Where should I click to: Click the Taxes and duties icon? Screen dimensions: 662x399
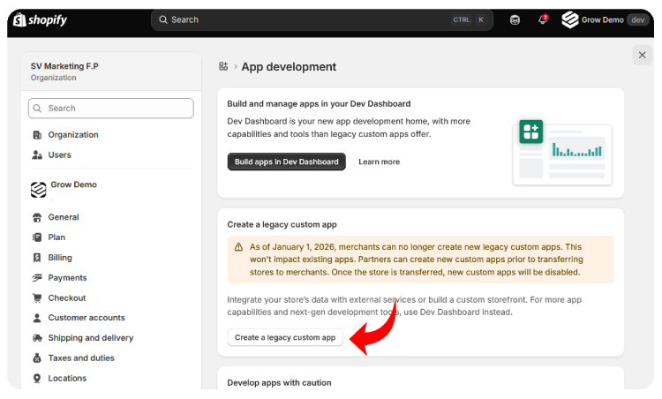tap(37, 358)
